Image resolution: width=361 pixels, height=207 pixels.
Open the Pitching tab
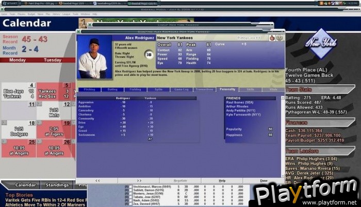[89, 89]
